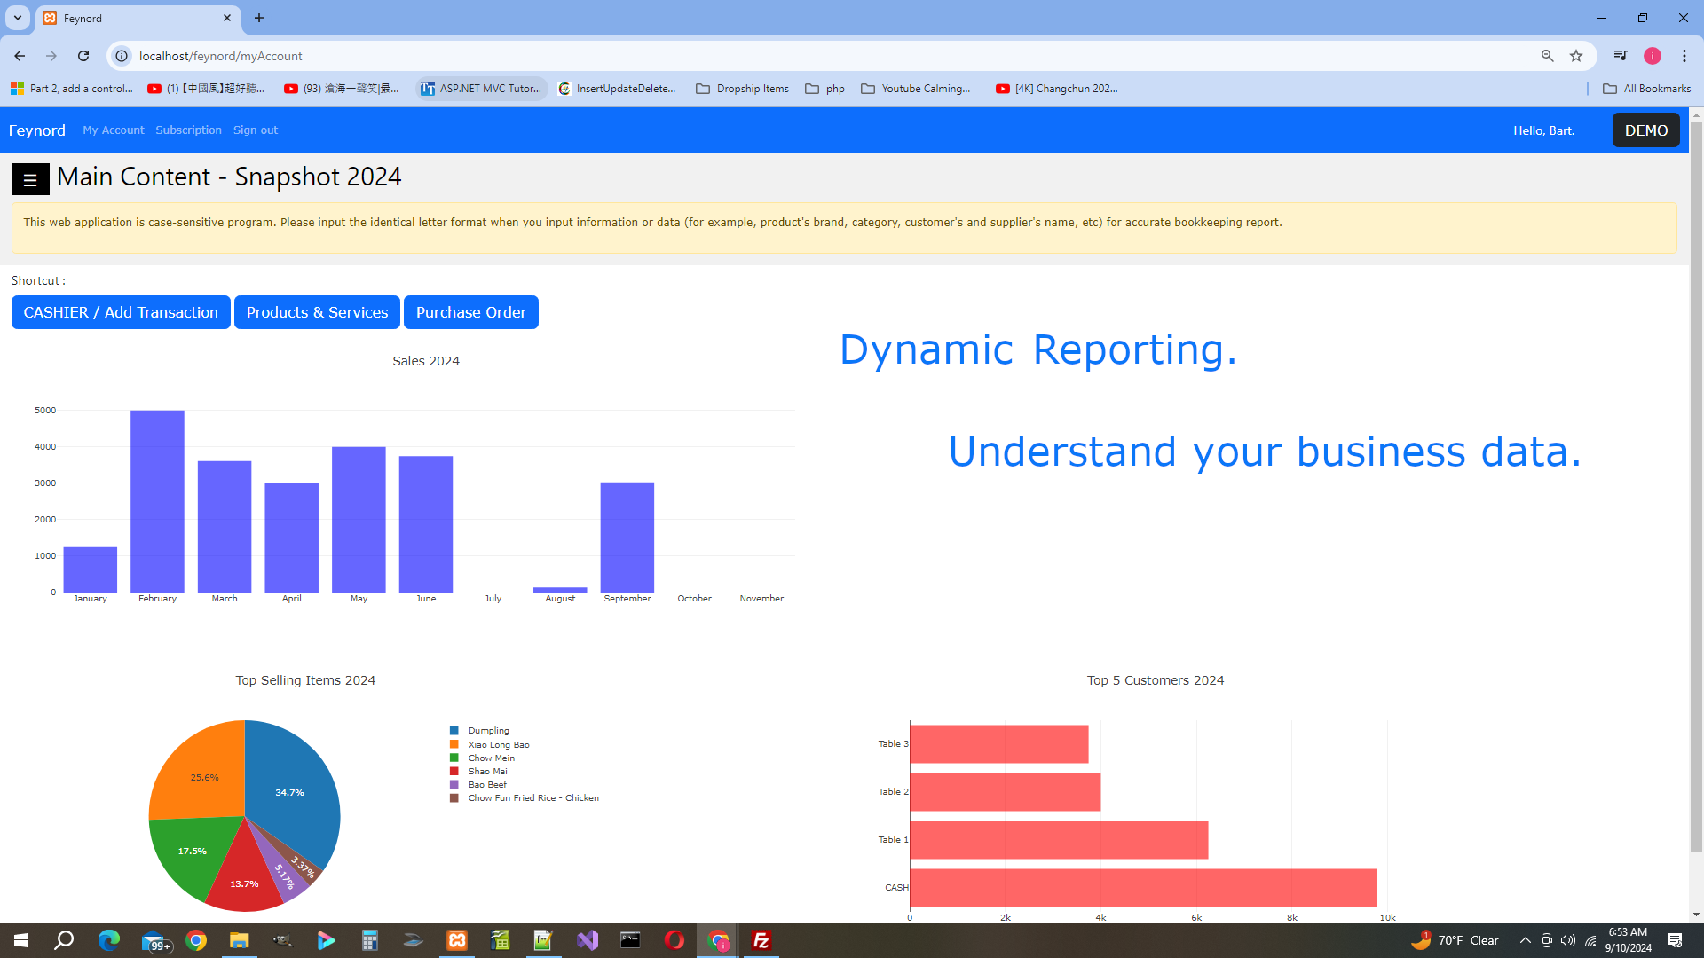This screenshot has height=958, width=1704.
Task: Switch to FileZilla in taskbar
Action: (x=761, y=940)
